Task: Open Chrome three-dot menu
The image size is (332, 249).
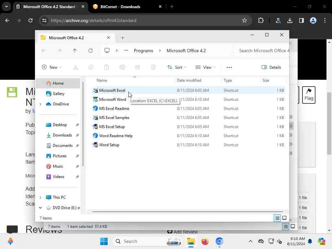Action: (325, 20)
